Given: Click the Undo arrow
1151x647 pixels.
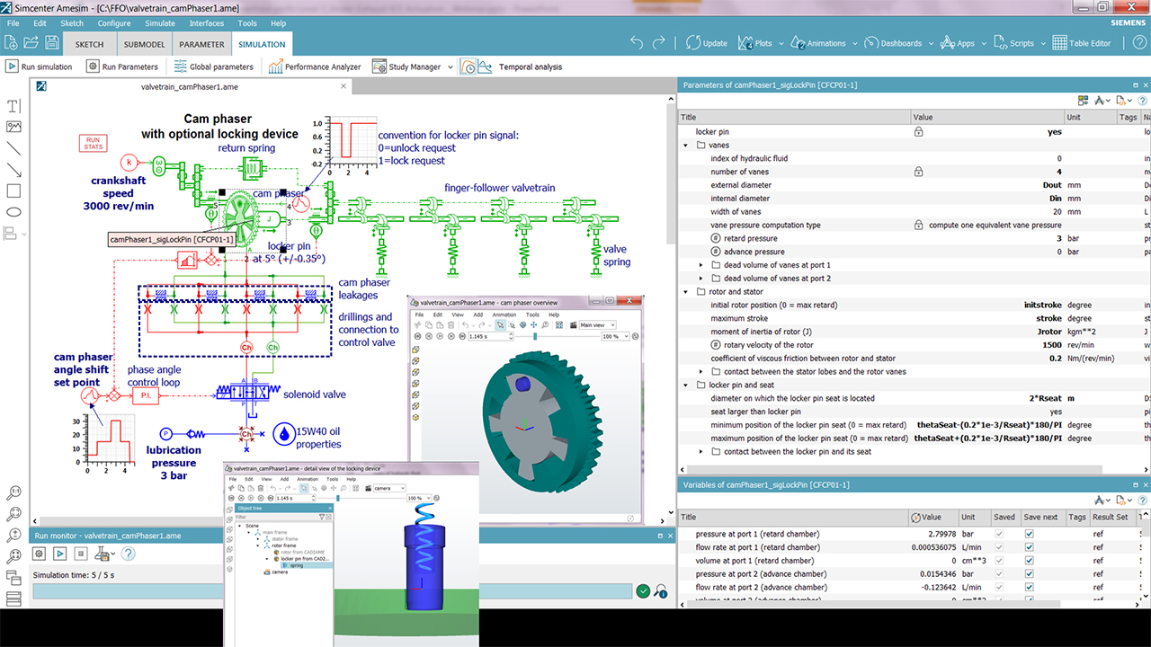Looking at the screenshot, I should [x=637, y=42].
